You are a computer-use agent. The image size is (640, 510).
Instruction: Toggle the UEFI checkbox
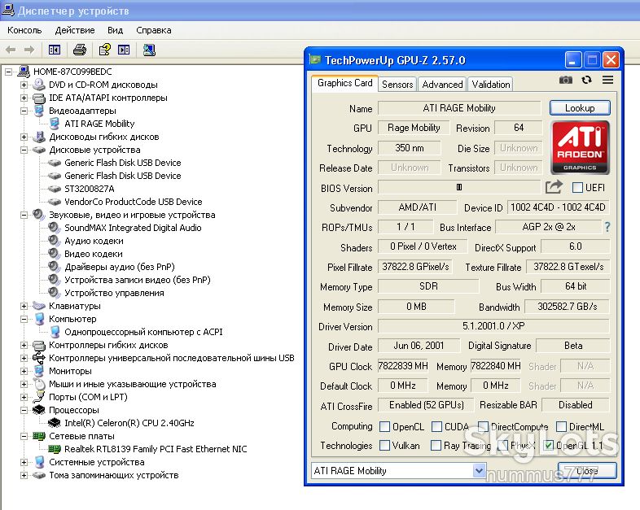click(x=577, y=188)
